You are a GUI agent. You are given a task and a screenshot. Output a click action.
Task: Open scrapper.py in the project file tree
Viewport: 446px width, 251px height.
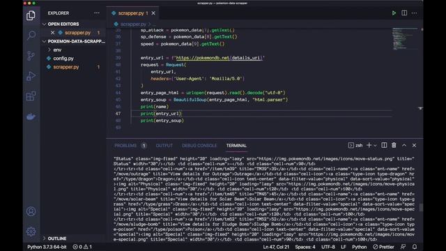pos(66,67)
